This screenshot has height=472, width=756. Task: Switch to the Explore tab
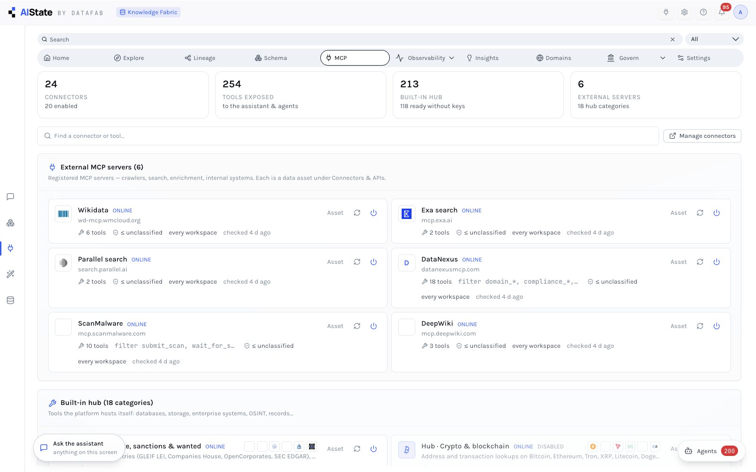tap(129, 58)
